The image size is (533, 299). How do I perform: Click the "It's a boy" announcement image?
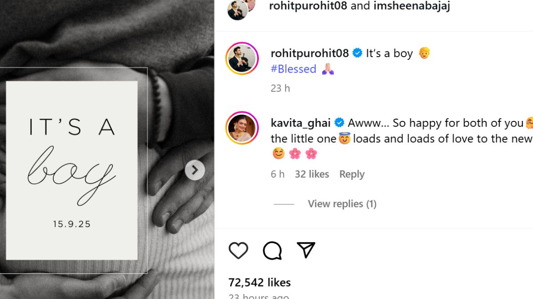[72, 170]
